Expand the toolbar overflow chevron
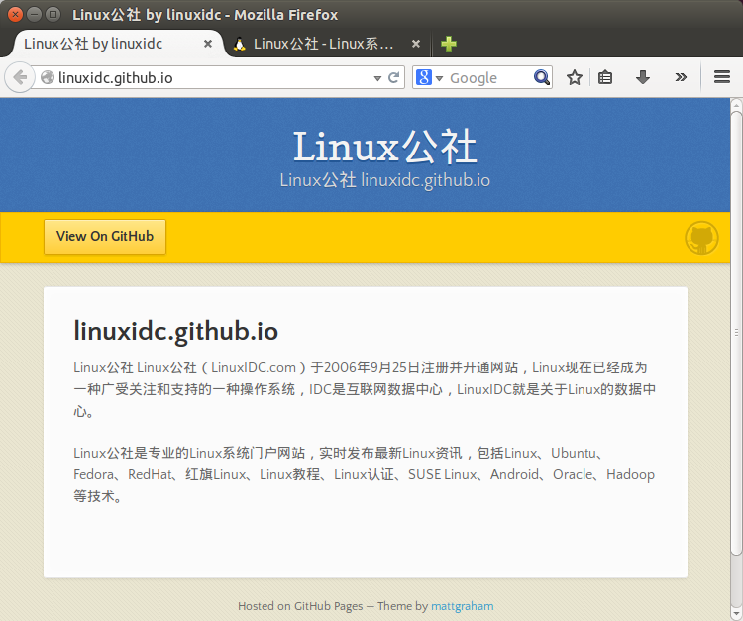 (681, 77)
